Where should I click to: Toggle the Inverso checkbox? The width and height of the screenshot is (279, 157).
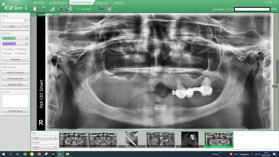(x=3, y=53)
